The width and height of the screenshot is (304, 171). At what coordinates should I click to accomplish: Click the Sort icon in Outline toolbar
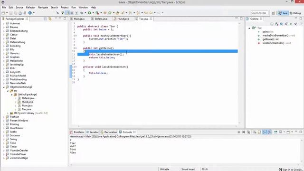pyautogui.click(x=276, y=24)
